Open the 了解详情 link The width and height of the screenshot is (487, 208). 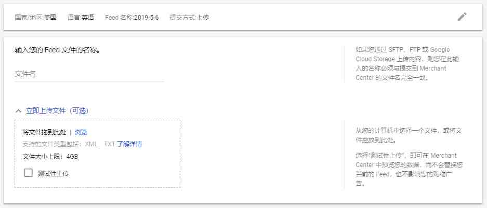point(129,144)
